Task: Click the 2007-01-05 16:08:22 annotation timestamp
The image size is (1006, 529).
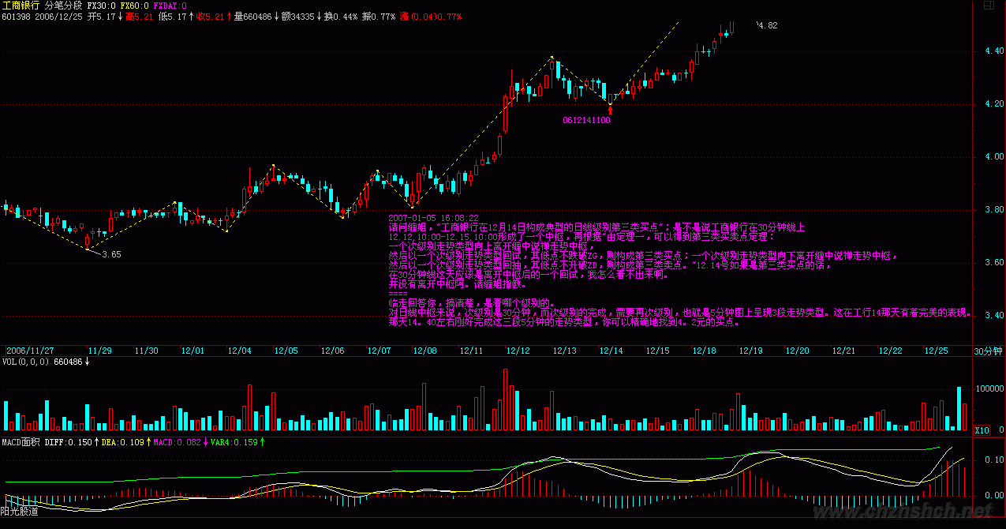Action: click(433, 216)
